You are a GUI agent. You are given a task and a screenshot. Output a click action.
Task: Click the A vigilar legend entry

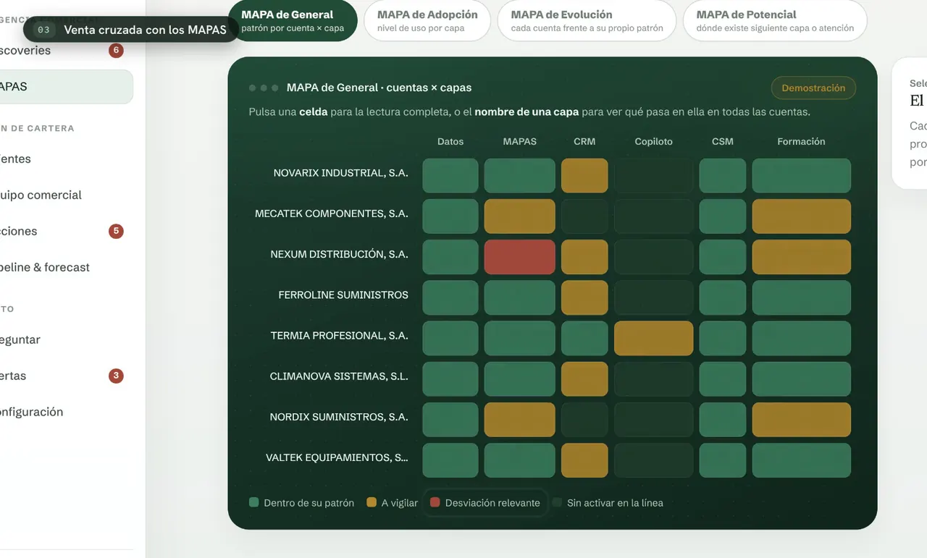point(392,503)
